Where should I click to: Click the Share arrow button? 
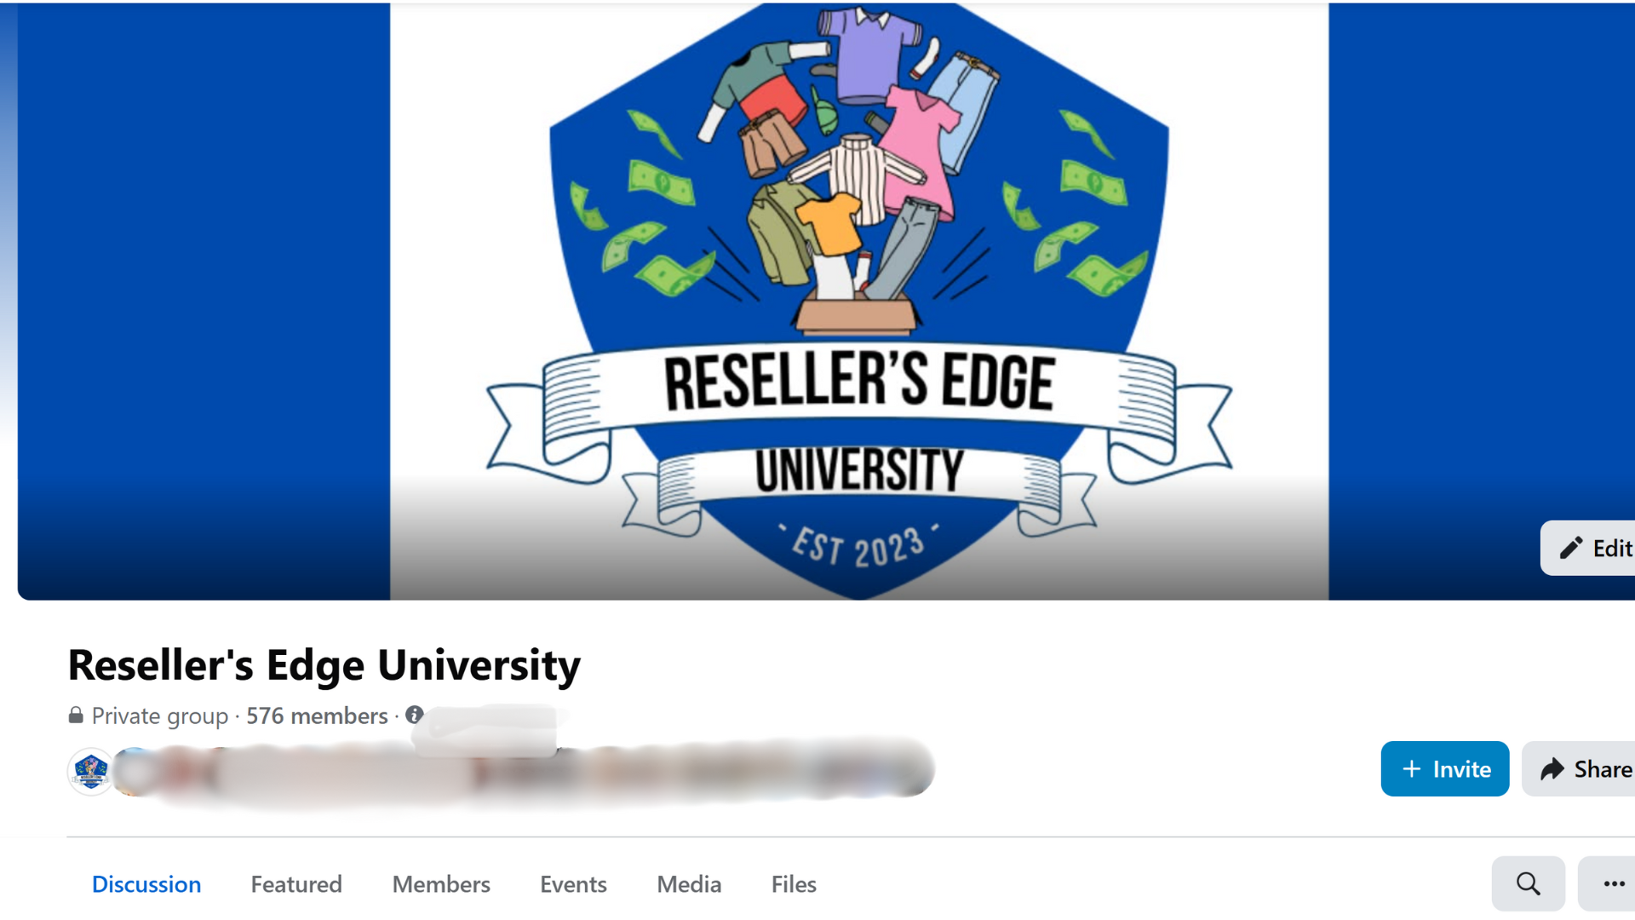point(1579,768)
